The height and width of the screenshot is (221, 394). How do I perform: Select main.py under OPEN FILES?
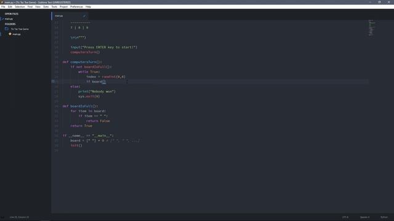(9, 19)
